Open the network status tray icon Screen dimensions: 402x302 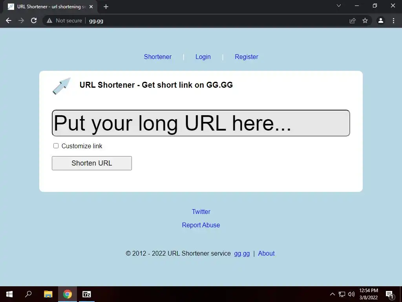(342, 294)
